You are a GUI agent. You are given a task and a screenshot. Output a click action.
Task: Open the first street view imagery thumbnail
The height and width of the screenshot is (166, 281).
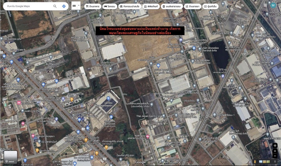261,162
